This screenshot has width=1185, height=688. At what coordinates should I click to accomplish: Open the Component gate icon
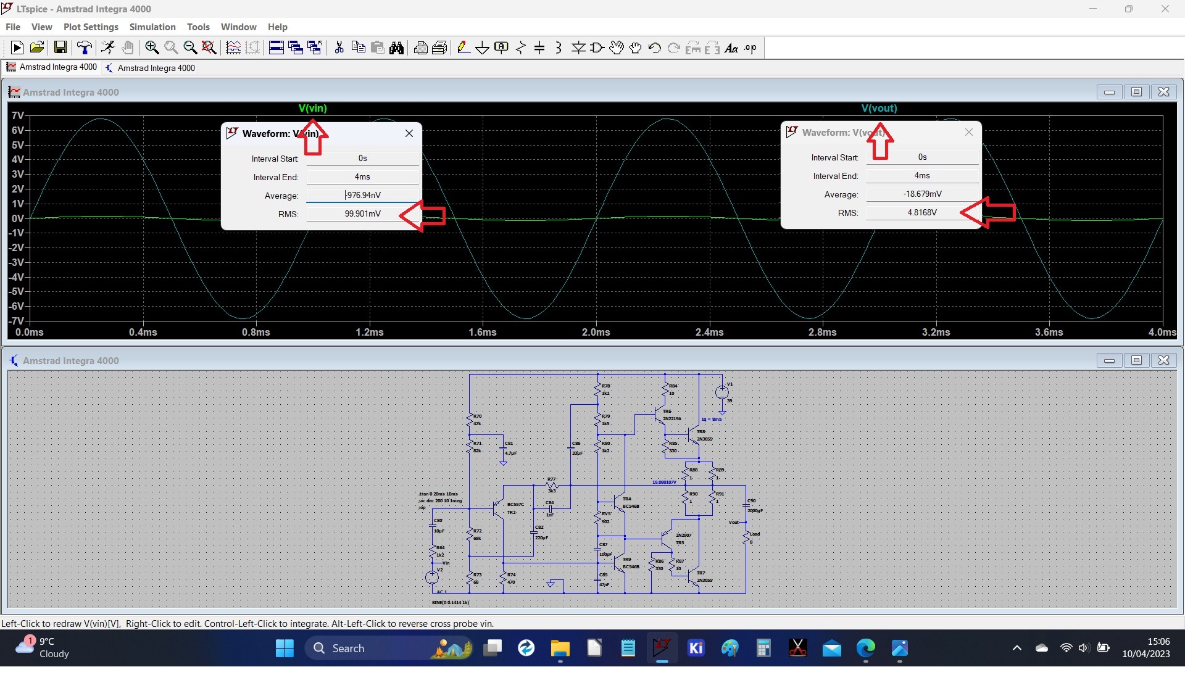[597, 48]
